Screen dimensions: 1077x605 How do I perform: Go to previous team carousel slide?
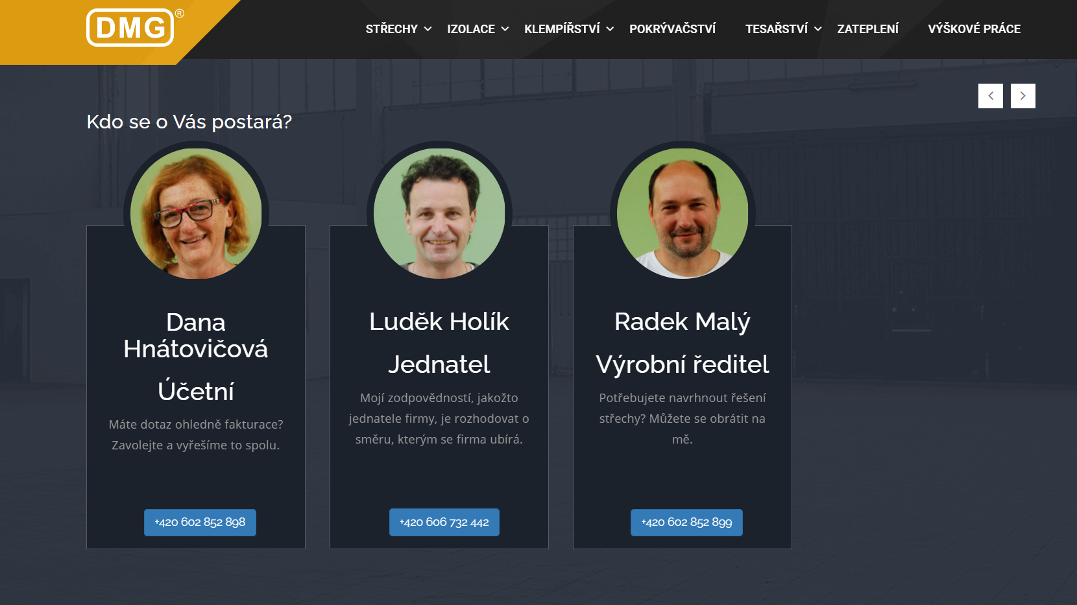tap(990, 96)
